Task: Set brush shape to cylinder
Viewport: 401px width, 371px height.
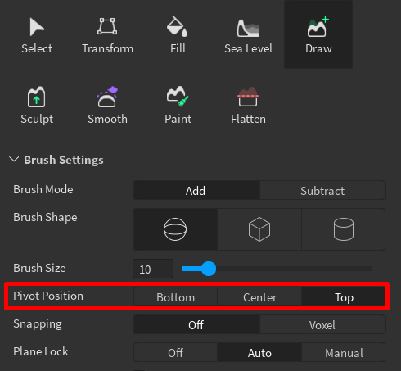Action: tap(344, 229)
